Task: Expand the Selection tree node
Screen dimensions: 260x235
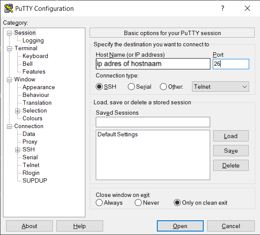Action: pos(18,111)
